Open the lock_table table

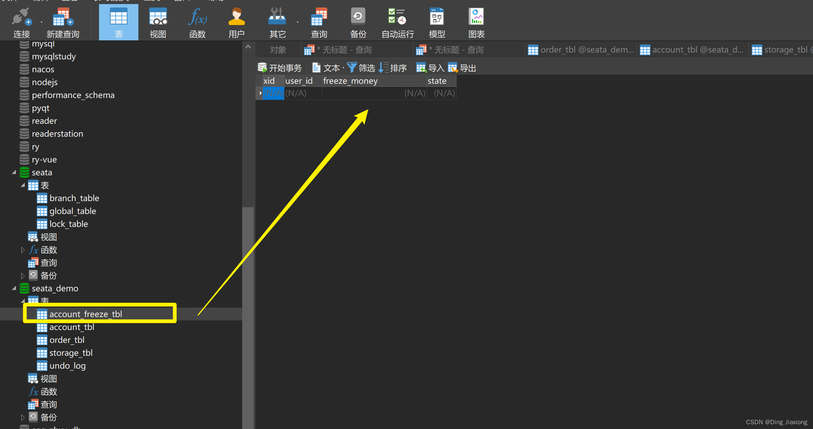click(69, 224)
